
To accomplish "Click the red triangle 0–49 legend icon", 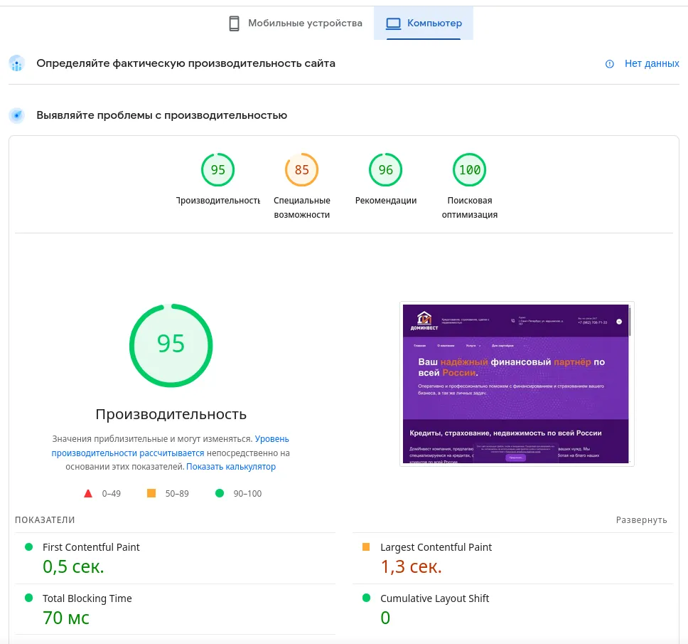I will pos(88,493).
